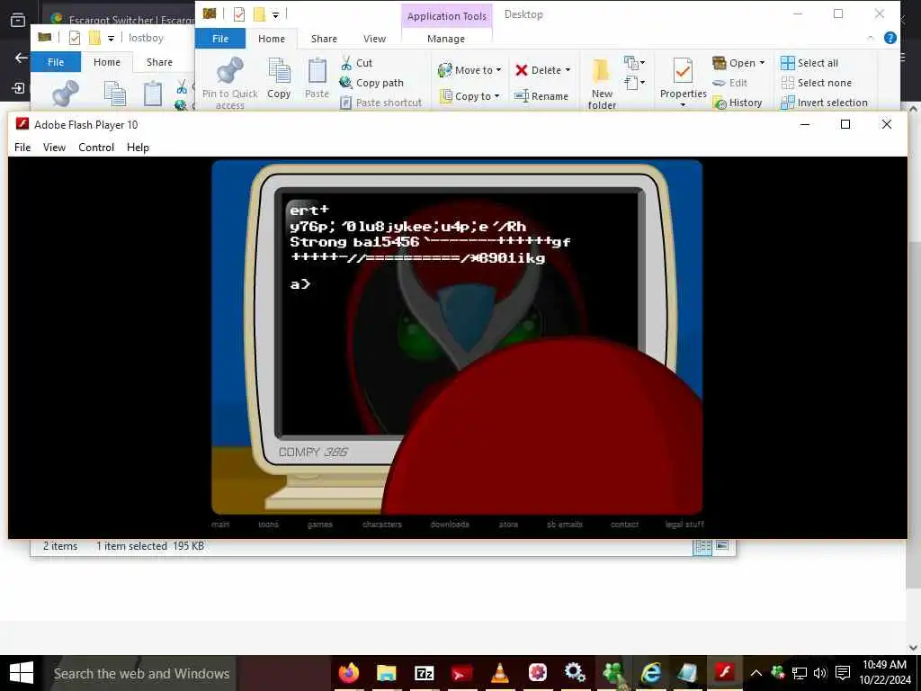Open Flash Player Control menu
Screen dimensions: 921x691
[x=96, y=148]
